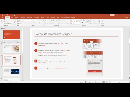Open the Shape Fill dropdown
The height and width of the screenshot is (97, 130).
point(93,20)
